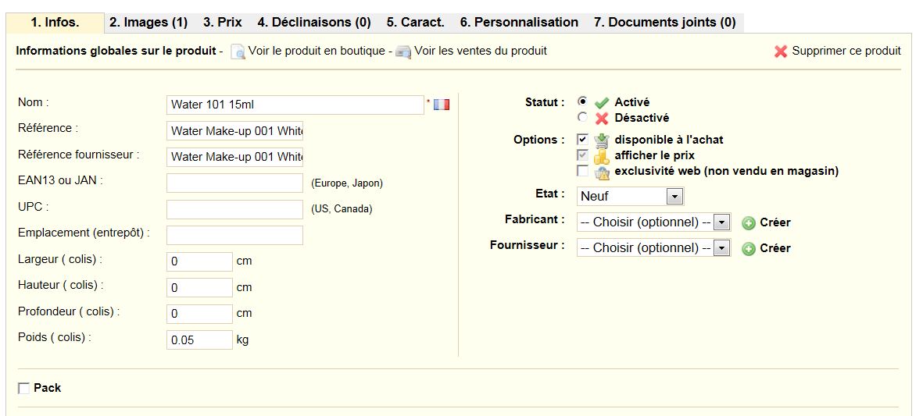This screenshot has width=923, height=416.
Task: Click green plus icon beside Fournisseur
Action: coord(748,249)
